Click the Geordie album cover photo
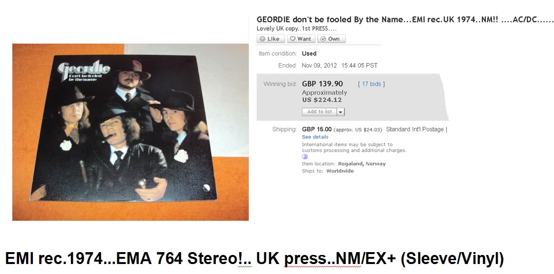 tap(131, 132)
